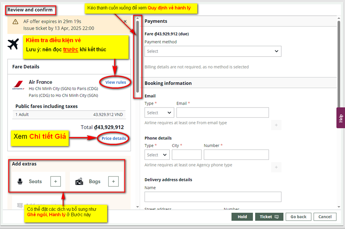Click the Payments section heading

coord(156,21)
